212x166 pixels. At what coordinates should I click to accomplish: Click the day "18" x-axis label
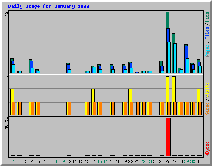click(118, 161)
